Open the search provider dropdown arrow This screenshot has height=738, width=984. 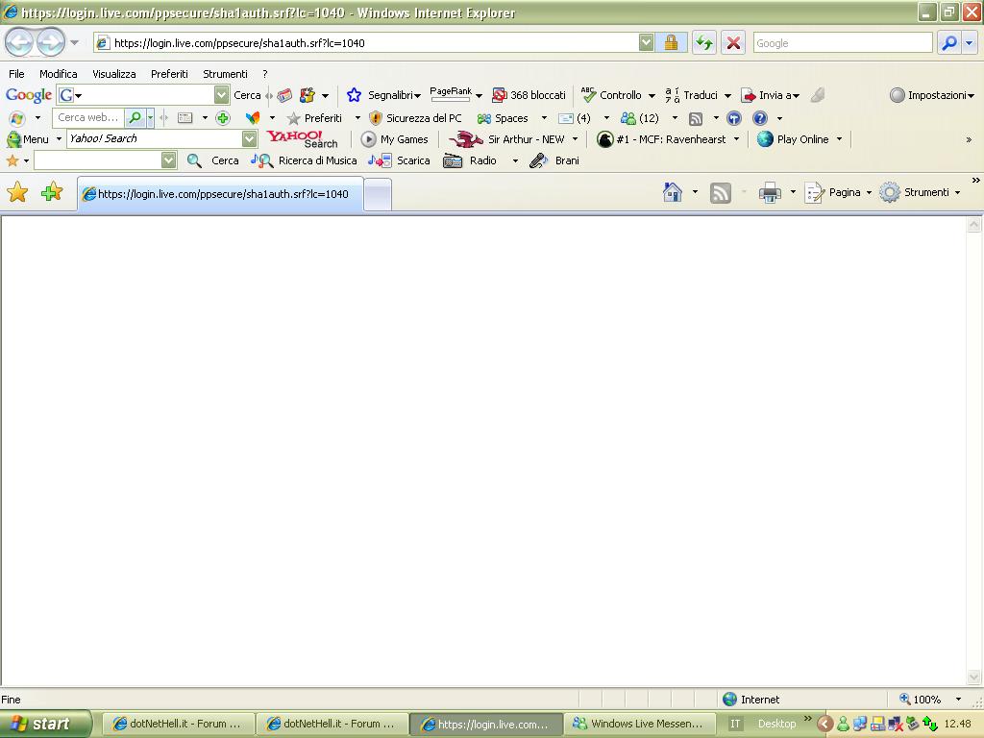click(970, 43)
